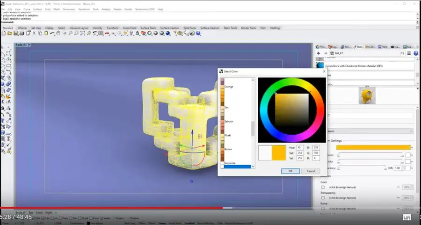Click the Print icon
Image resolution: width=421 pixels, height=225 pixels.
(22, 33)
